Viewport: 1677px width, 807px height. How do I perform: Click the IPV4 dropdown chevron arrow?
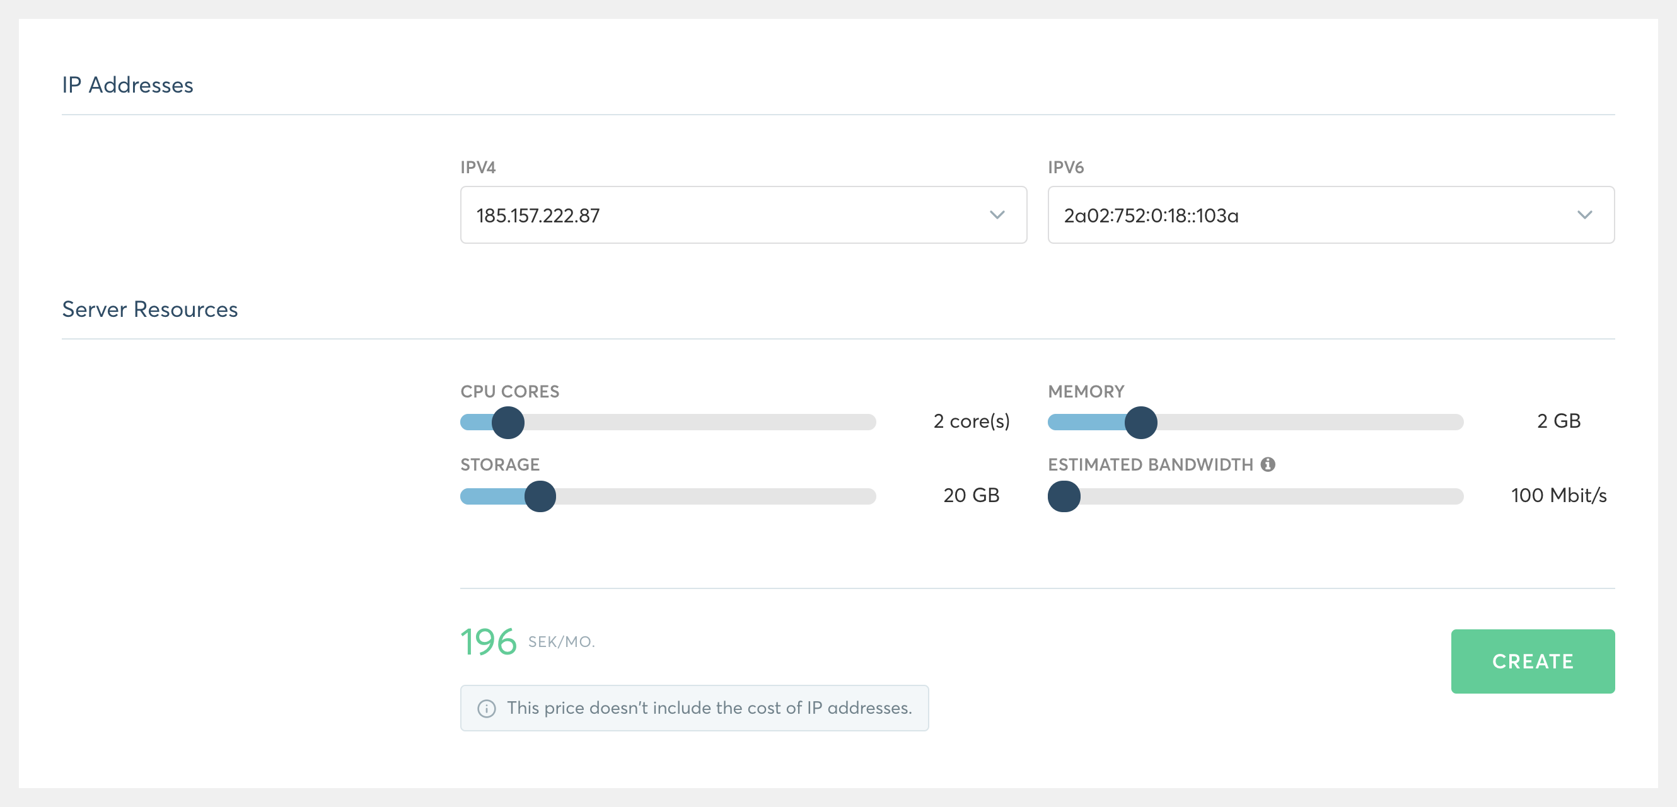997,215
